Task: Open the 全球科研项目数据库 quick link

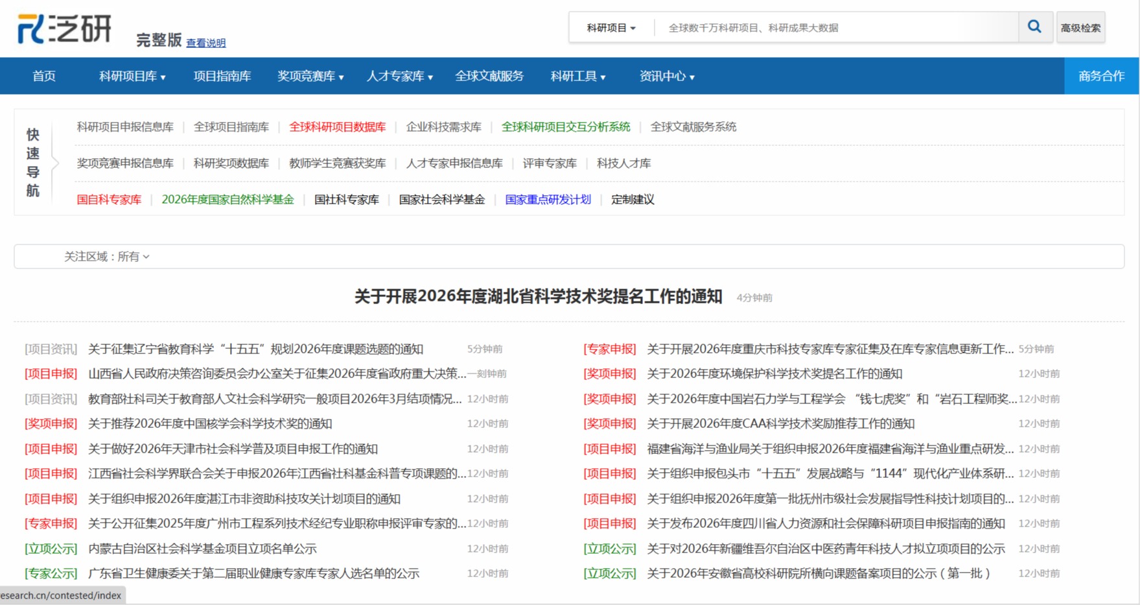Action: point(337,127)
